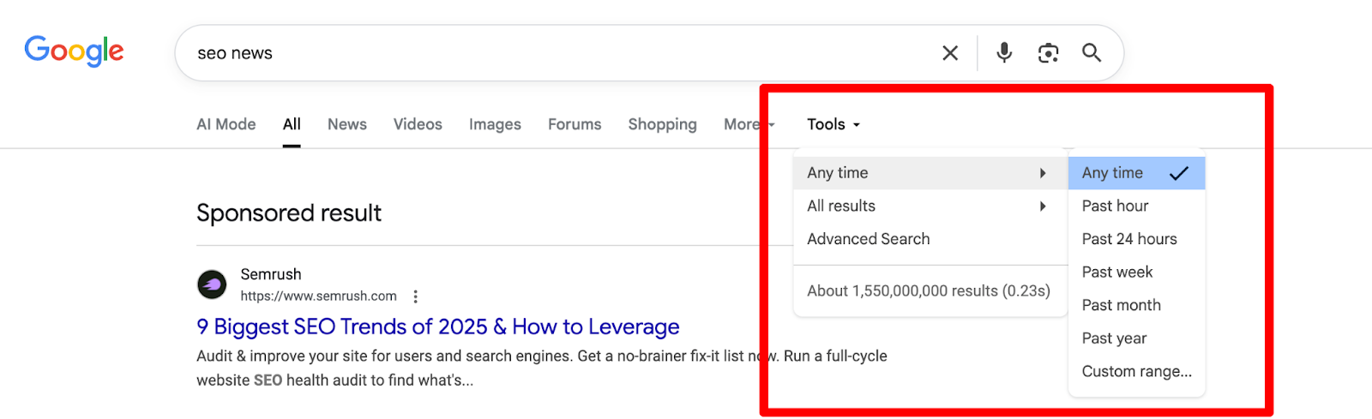Clear the search box with X icon
The height and width of the screenshot is (419, 1372).
click(950, 53)
